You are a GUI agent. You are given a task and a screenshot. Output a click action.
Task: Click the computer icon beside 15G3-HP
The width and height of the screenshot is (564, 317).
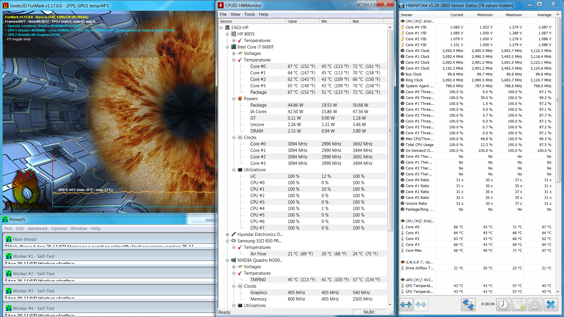(x=227, y=27)
